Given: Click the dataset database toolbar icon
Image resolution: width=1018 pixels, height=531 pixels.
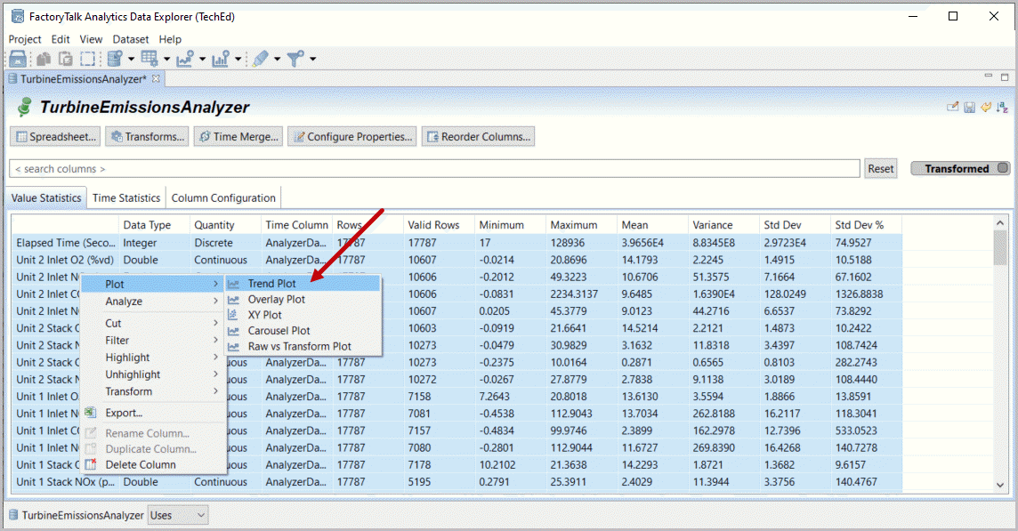Looking at the screenshot, I should coord(114,59).
